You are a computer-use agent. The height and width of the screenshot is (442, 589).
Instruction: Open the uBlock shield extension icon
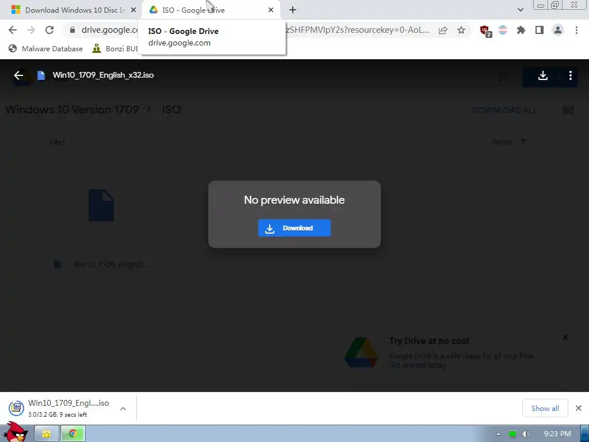485,31
